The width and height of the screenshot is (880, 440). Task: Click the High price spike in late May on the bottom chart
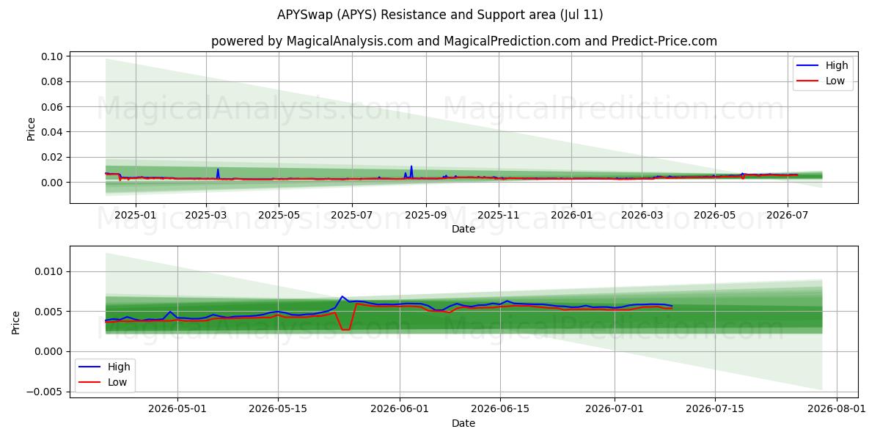tap(342, 296)
